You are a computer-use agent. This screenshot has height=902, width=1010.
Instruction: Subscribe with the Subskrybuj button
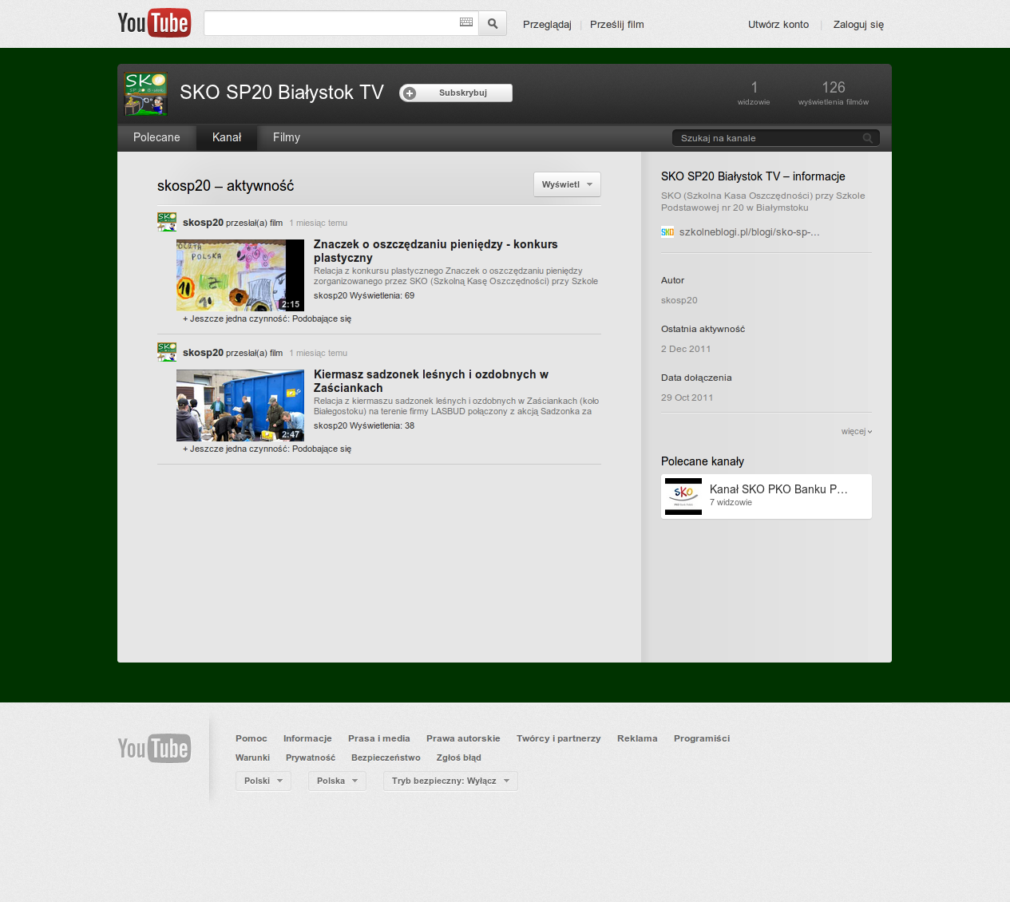pyautogui.click(x=456, y=93)
